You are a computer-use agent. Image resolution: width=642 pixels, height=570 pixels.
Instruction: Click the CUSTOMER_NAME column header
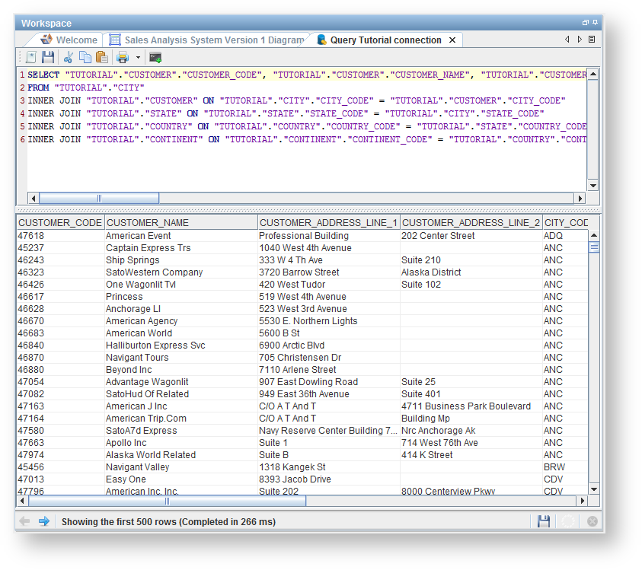(x=147, y=223)
